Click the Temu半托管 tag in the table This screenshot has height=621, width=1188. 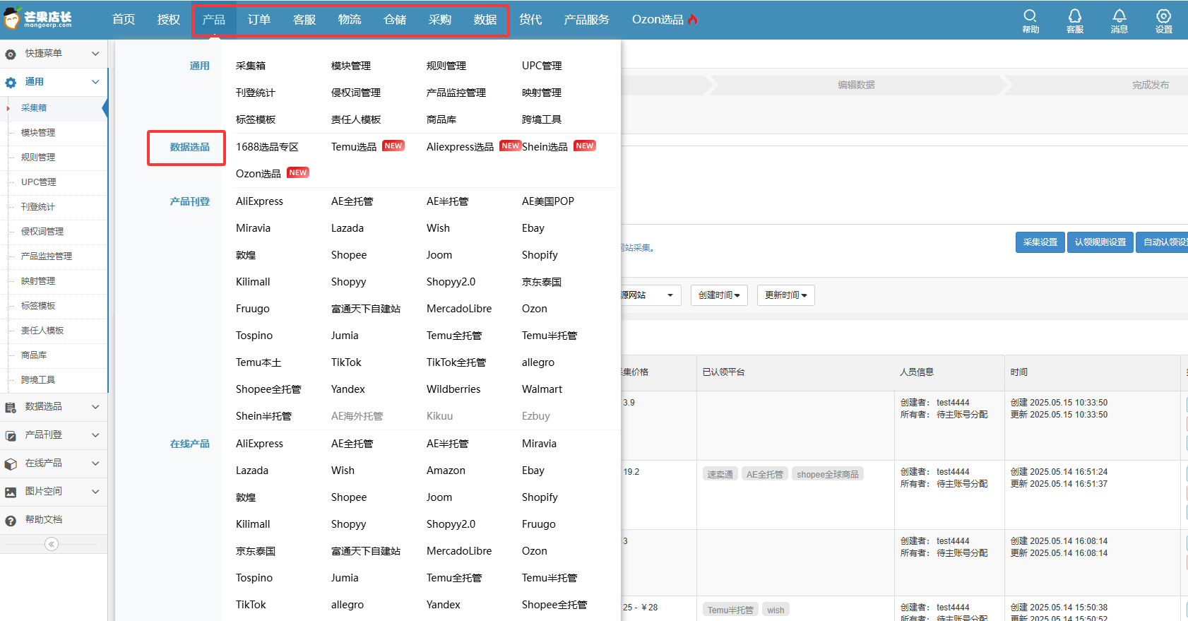pyautogui.click(x=730, y=610)
